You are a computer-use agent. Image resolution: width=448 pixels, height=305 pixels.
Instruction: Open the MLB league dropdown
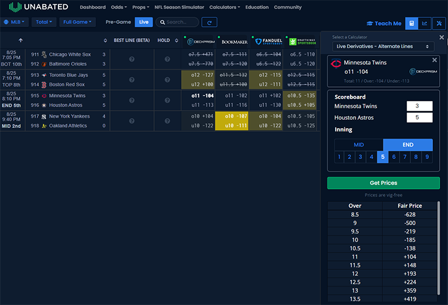[14, 22]
